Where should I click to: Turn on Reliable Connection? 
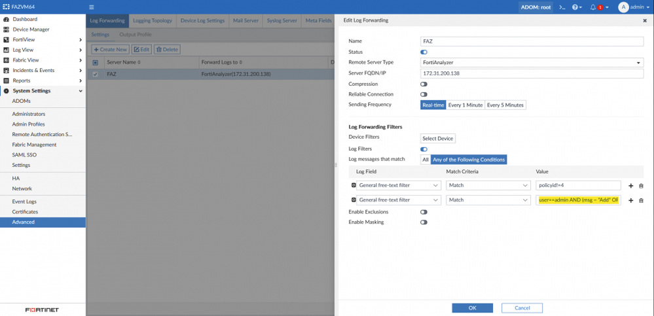tap(424, 94)
